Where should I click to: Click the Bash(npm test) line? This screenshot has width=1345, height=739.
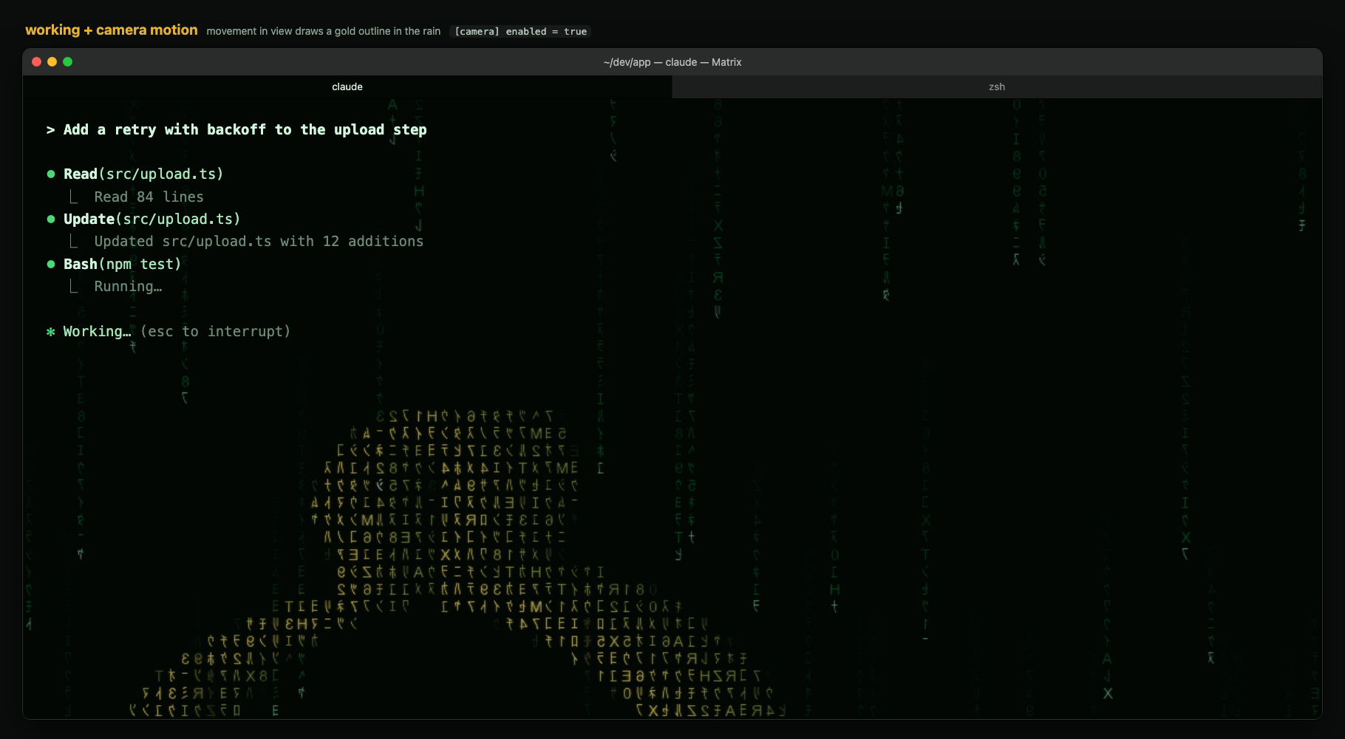[122, 265]
